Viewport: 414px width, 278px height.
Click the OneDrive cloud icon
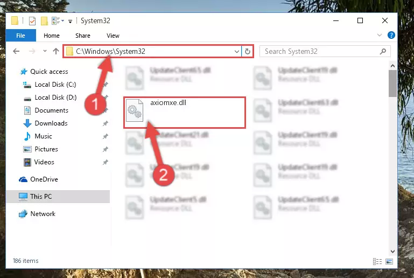click(x=23, y=180)
